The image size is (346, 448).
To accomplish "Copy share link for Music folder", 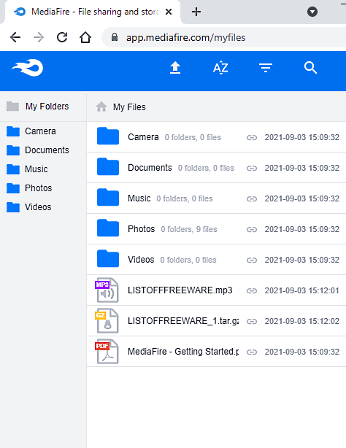I will click(252, 199).
